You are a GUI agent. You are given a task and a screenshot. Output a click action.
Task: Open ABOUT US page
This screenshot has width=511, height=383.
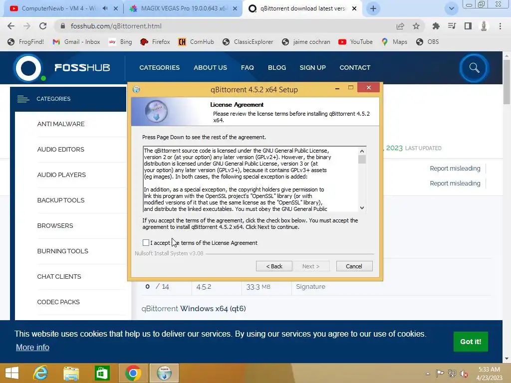[x=210, y=68]
